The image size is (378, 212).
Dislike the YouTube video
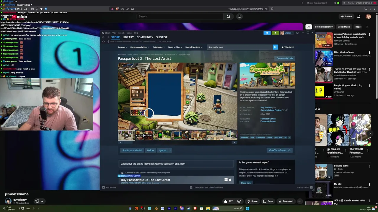point(239,201)
